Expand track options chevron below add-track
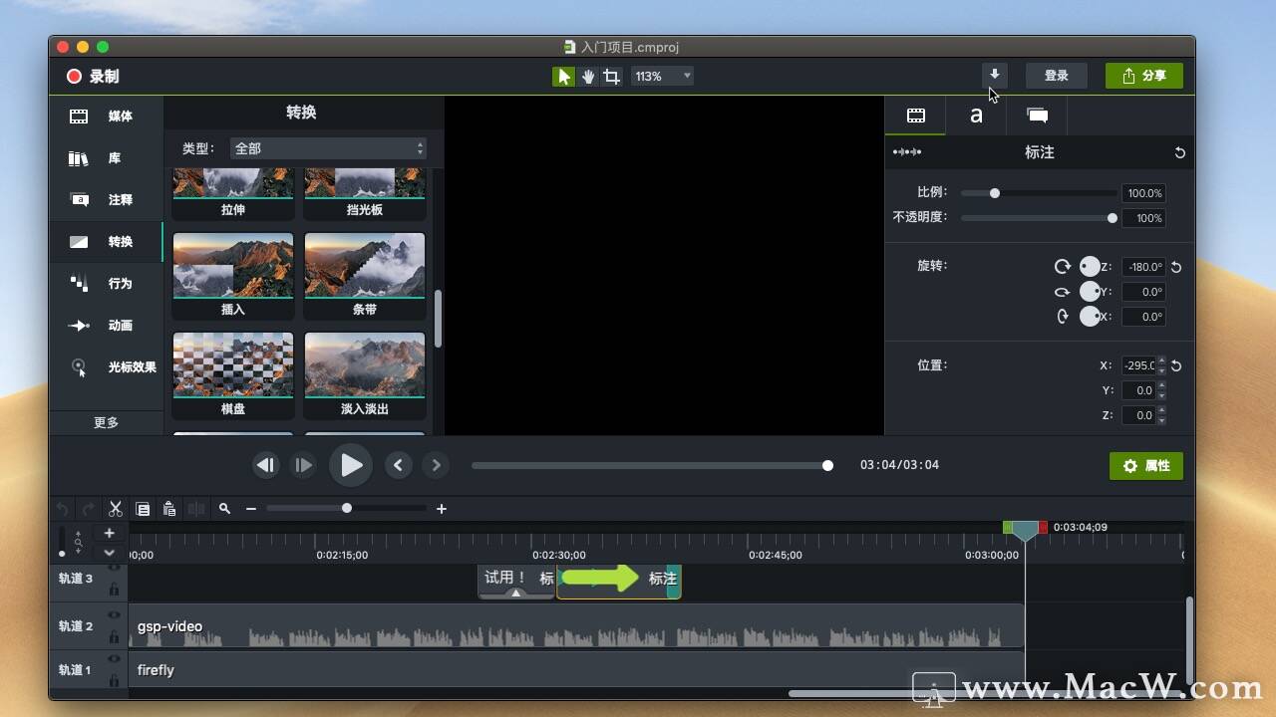This screenshot has height=717, width=1276. 110,553
